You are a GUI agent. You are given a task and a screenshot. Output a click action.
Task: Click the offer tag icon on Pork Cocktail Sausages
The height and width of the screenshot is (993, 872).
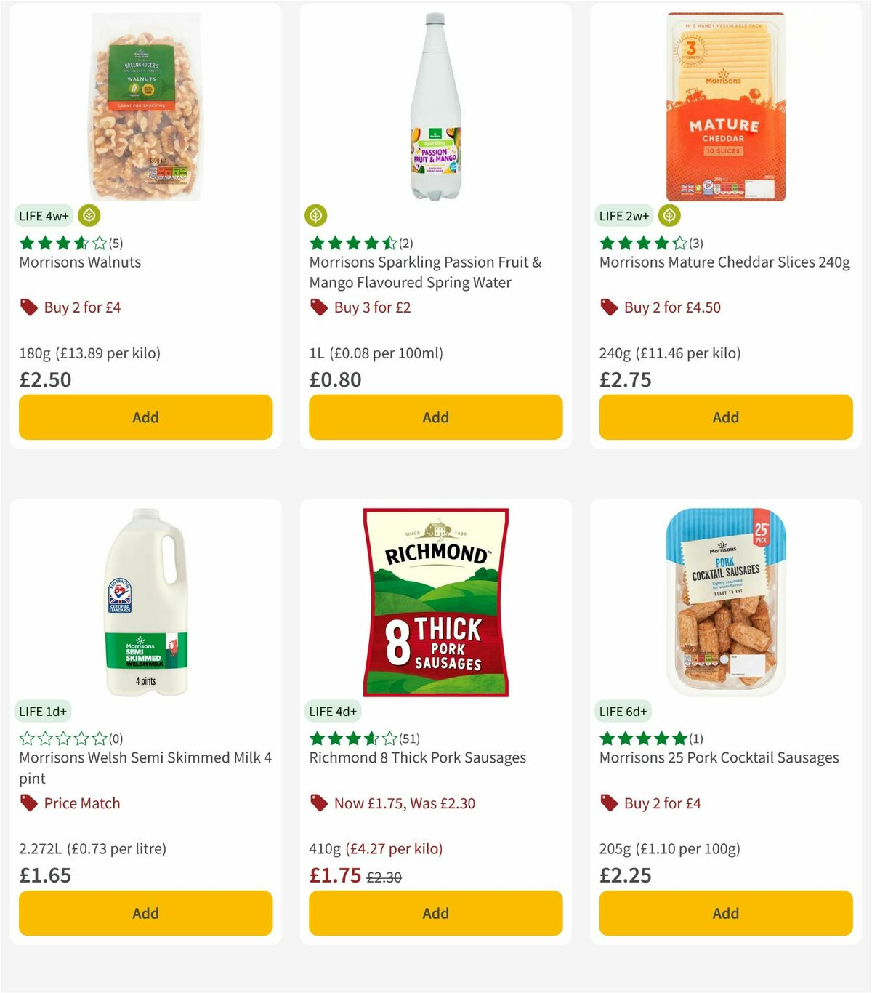[x=608, y=803]
